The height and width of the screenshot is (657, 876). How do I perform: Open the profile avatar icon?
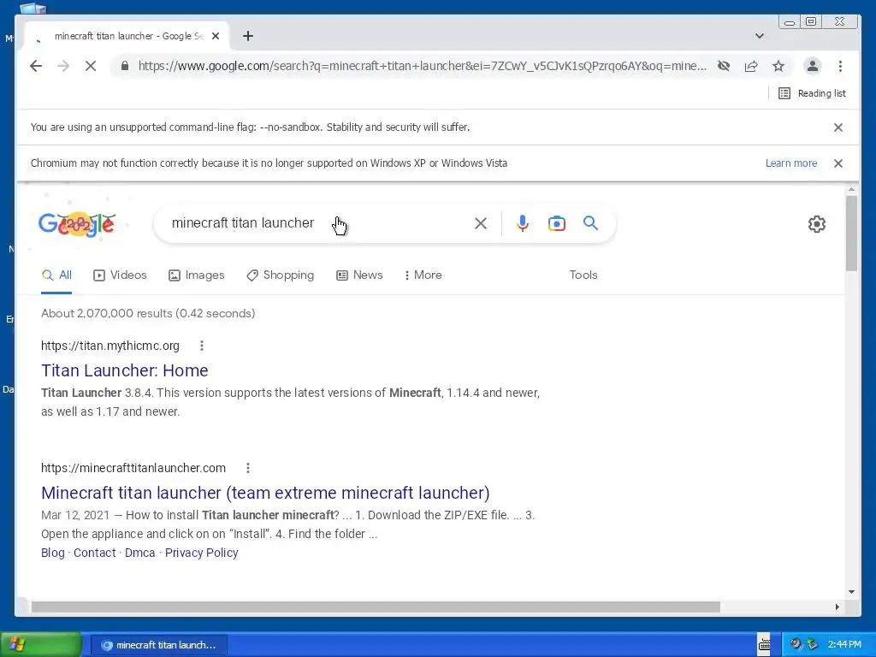pyautogui.click(x=813, y=66)
